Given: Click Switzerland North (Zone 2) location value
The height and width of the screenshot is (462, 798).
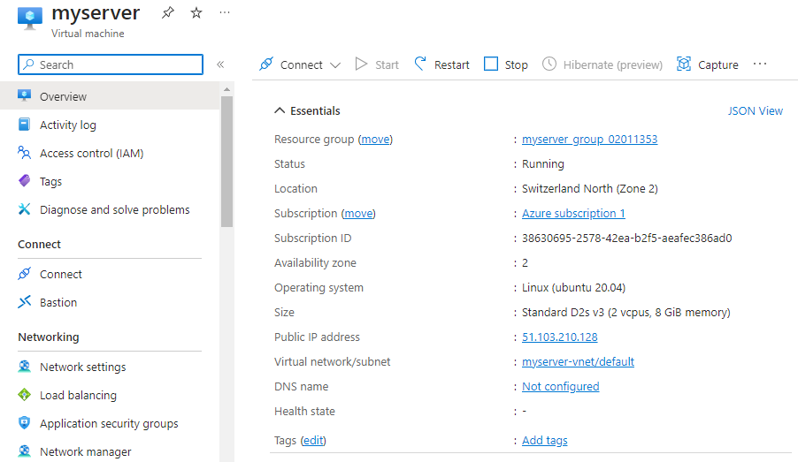Looking at the screenshot, I should 590,188.
